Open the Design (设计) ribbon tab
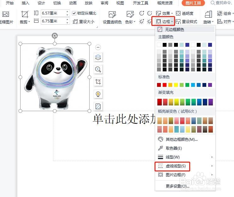The height and width of the screenshot is (197, 234). click(x=41, y=3)
